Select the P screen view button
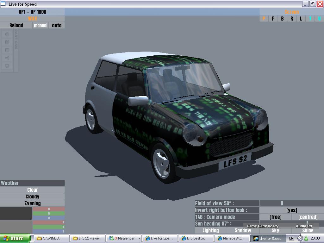The height and width of the screenshot is (243, 324). pos(264,19)
